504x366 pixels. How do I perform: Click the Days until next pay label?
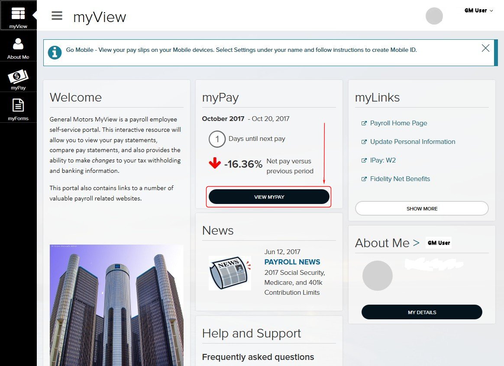(257, 139)
